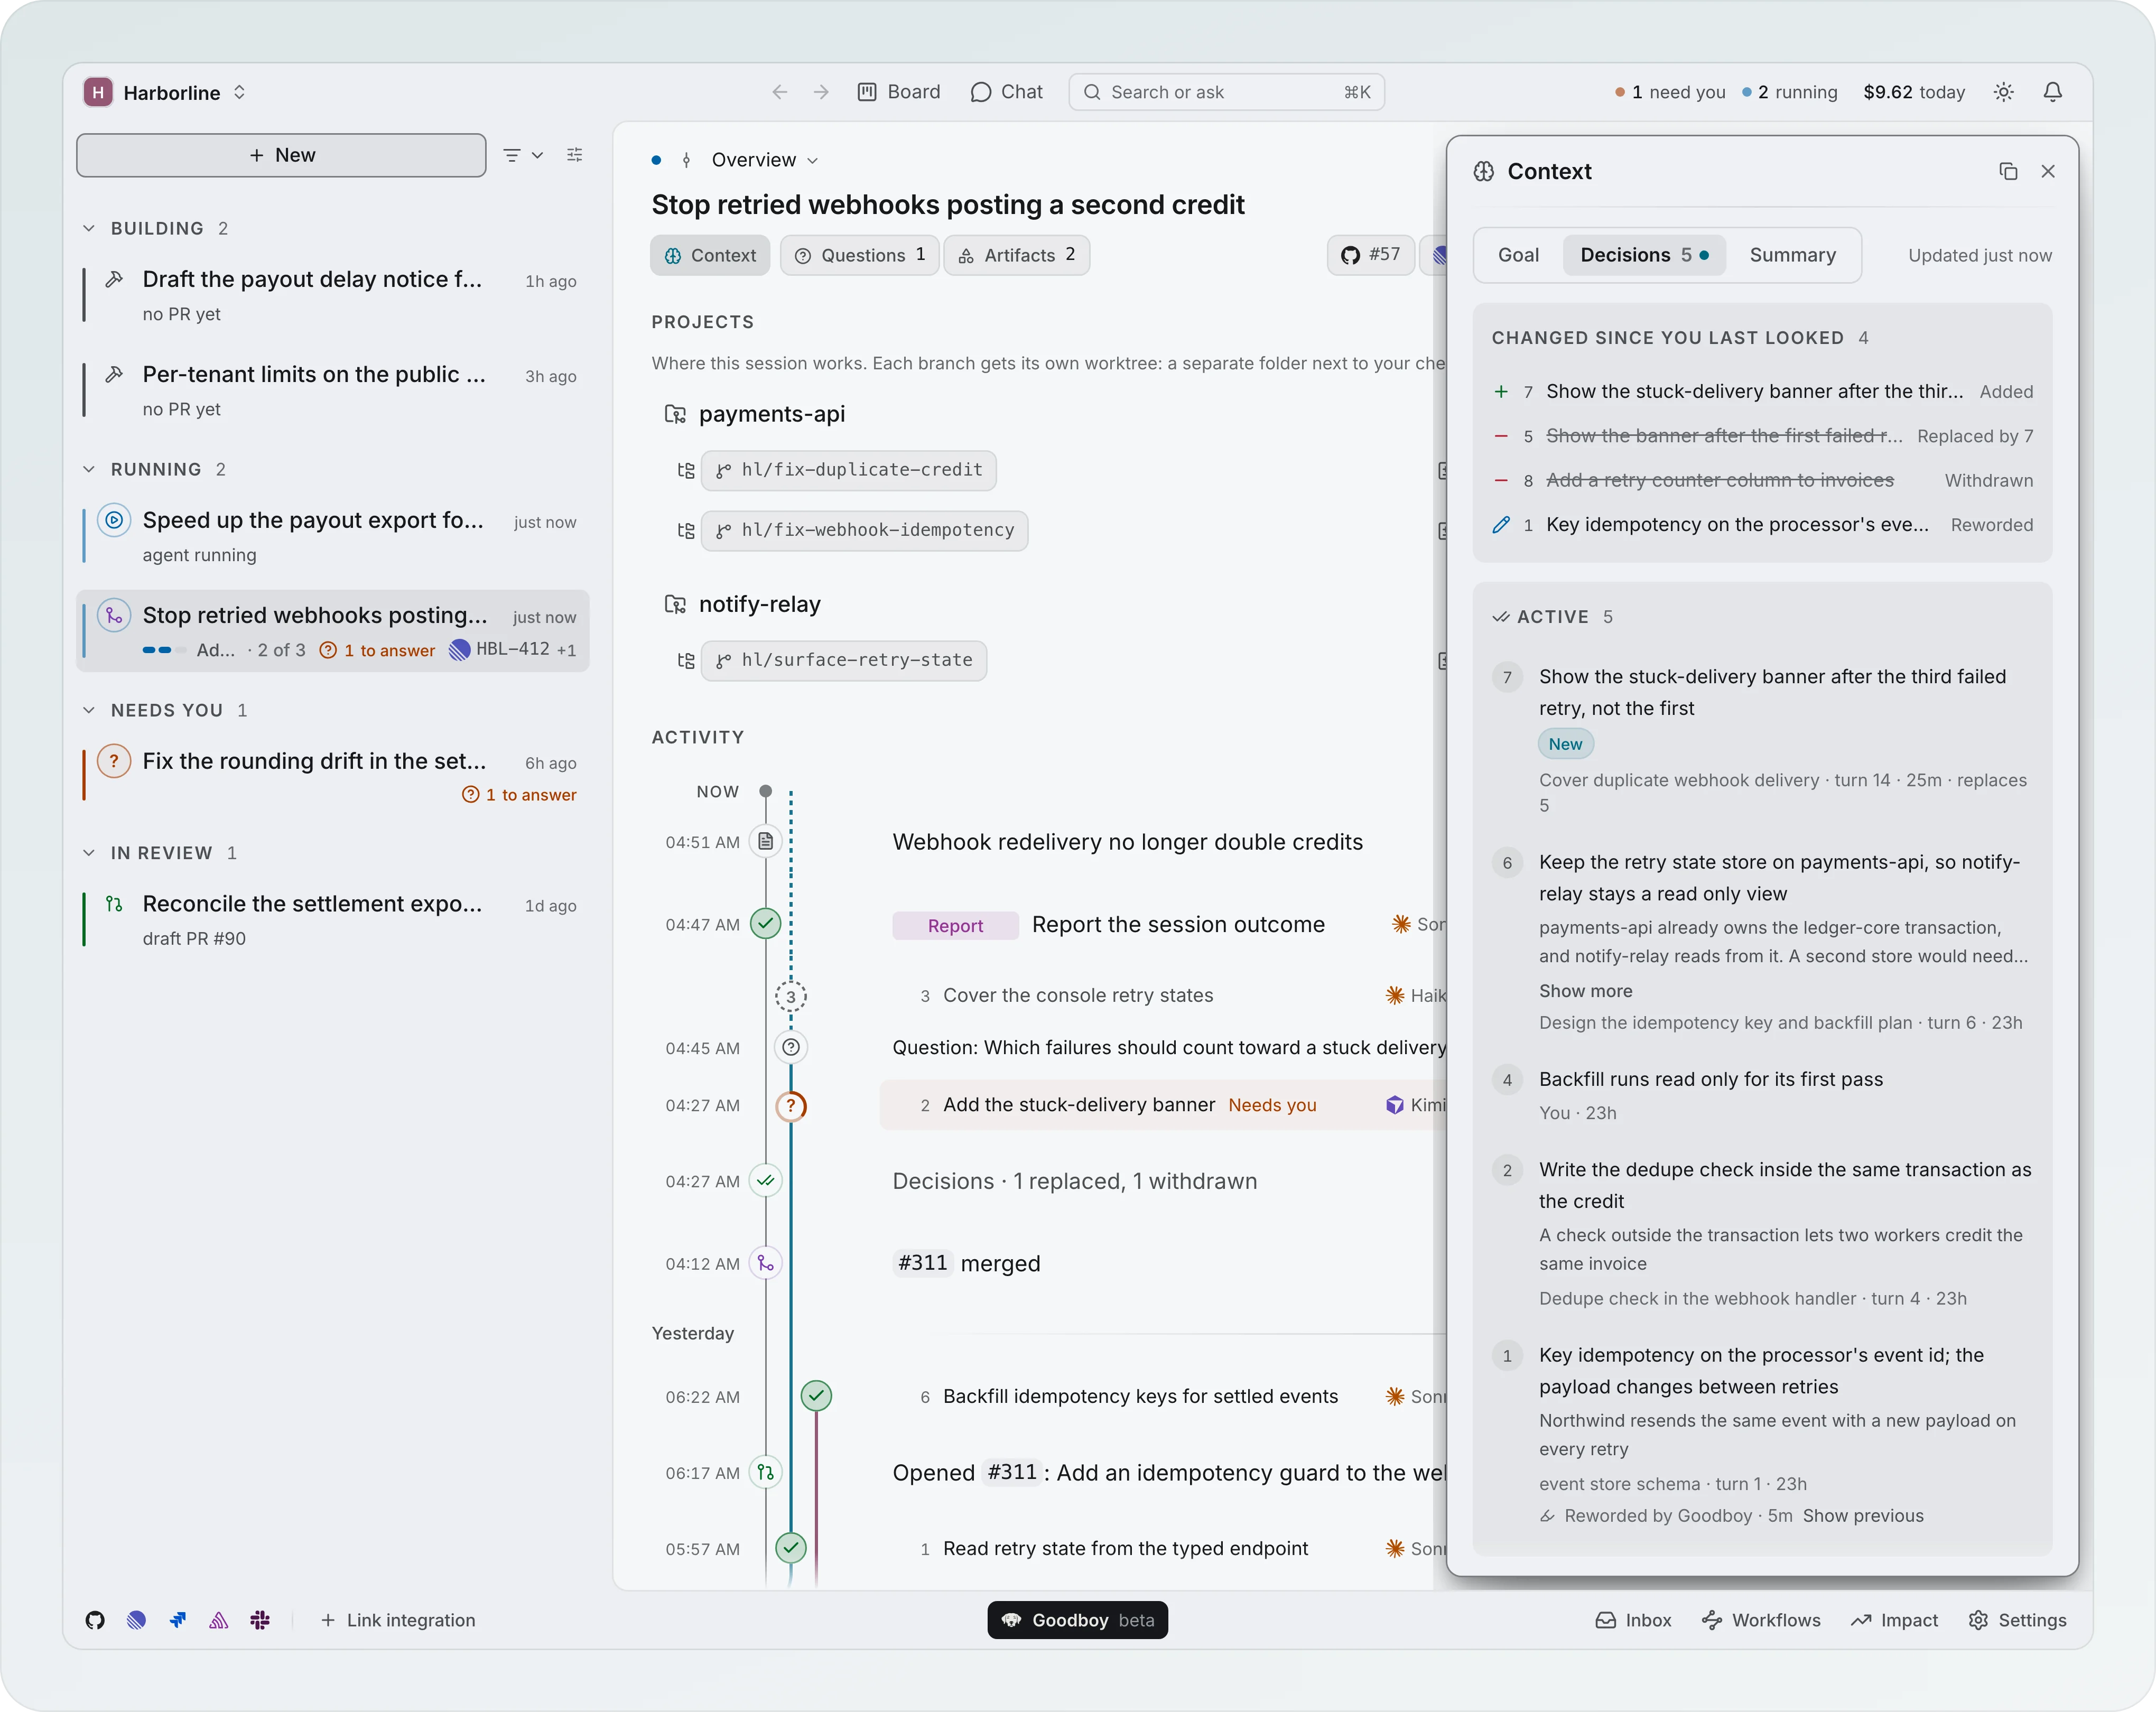Click the GitHub integration icon in footer
Viewport: 2156px width, 1712px height.
click(x=95, y=1620)
